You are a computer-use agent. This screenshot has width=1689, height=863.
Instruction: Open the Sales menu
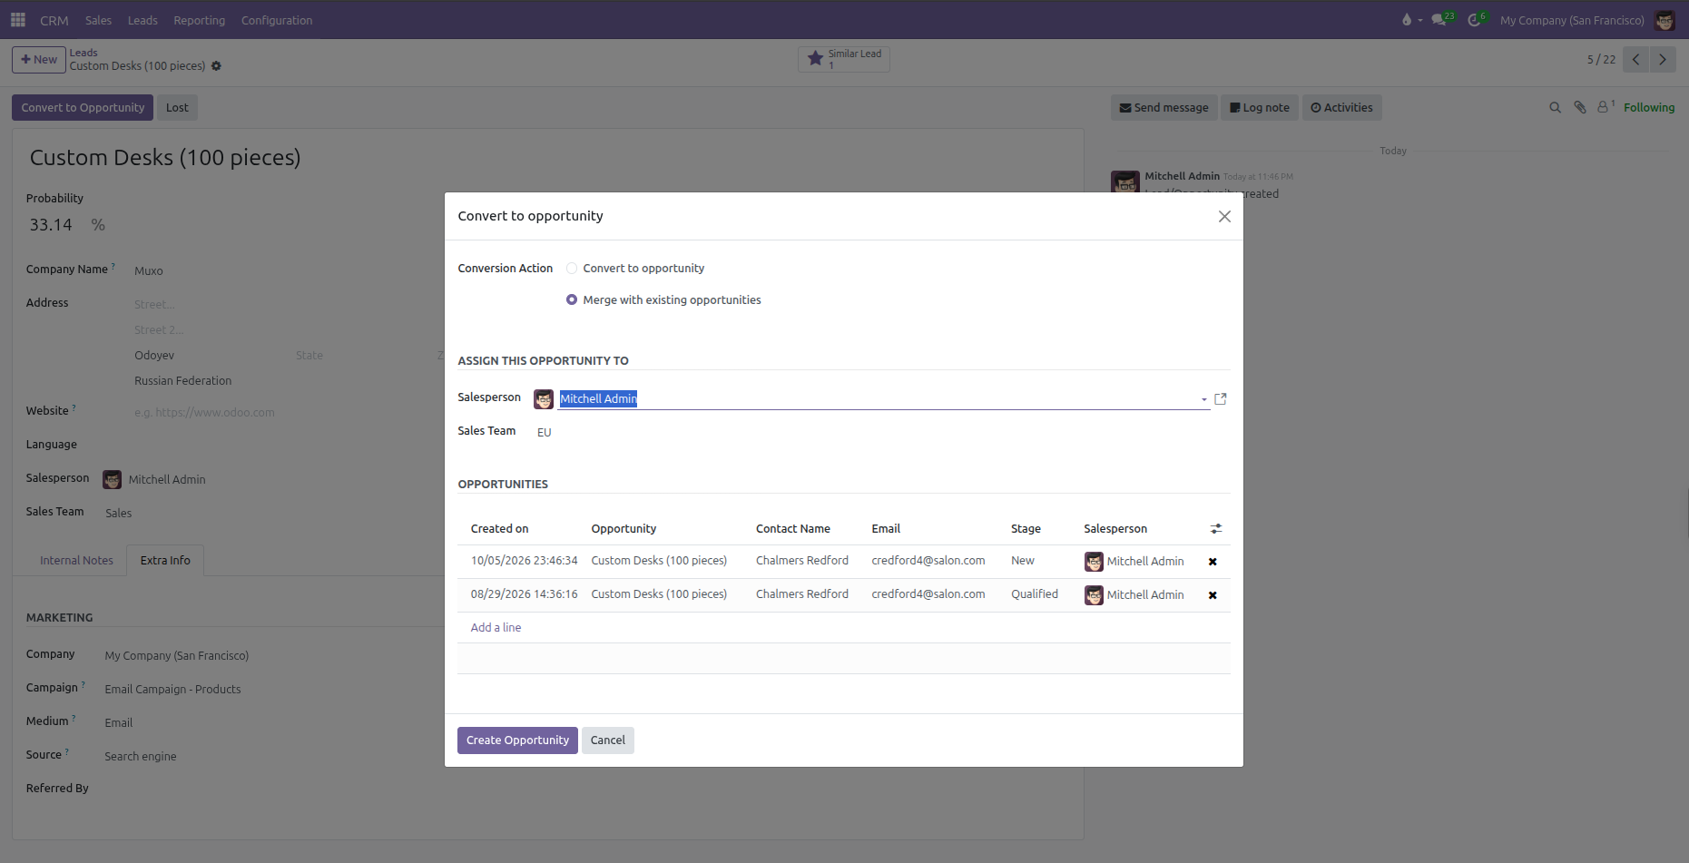[98, 20]
